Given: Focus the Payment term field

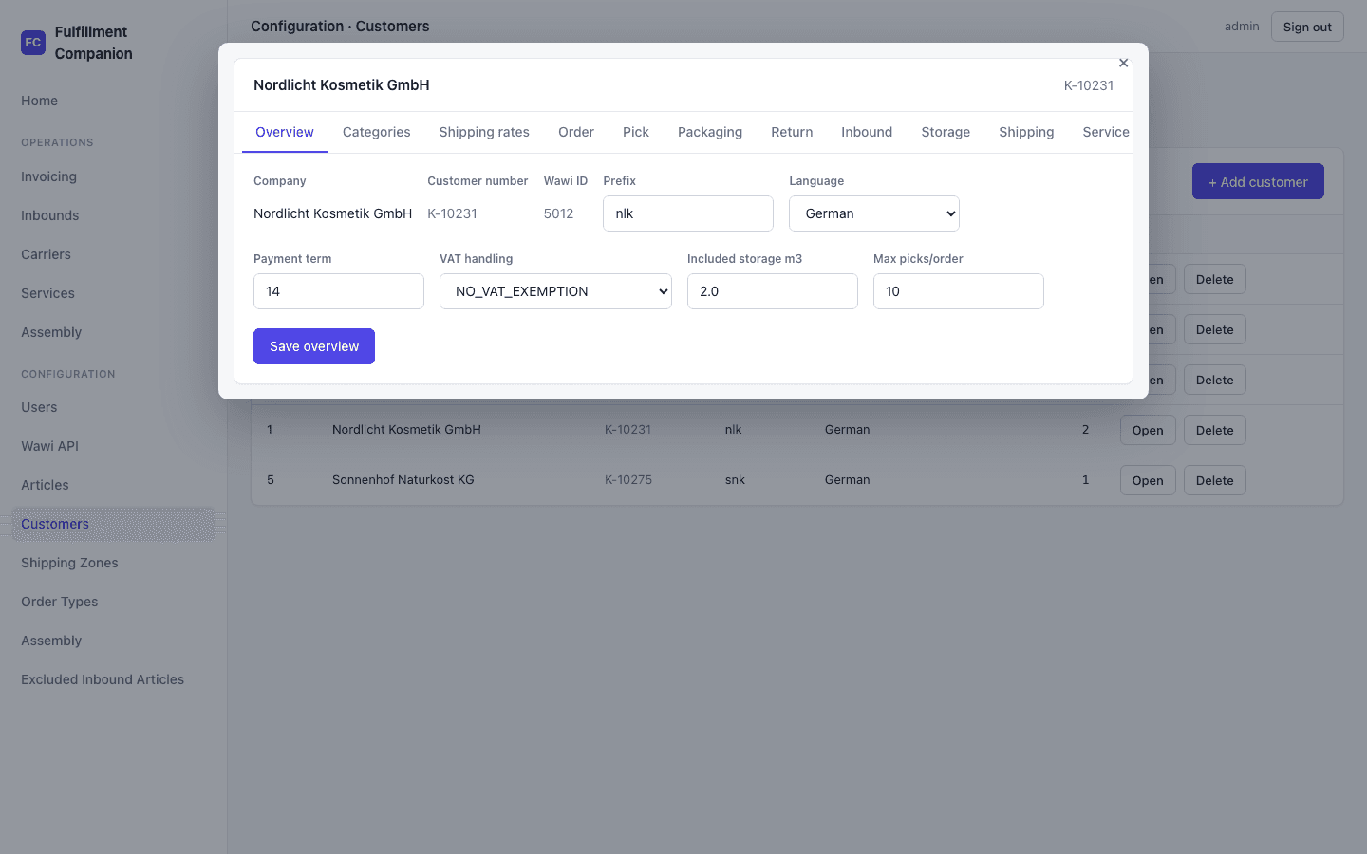Looking at the screenshot, I should (339, 291).
